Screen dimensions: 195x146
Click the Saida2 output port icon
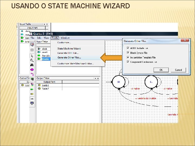39,88
